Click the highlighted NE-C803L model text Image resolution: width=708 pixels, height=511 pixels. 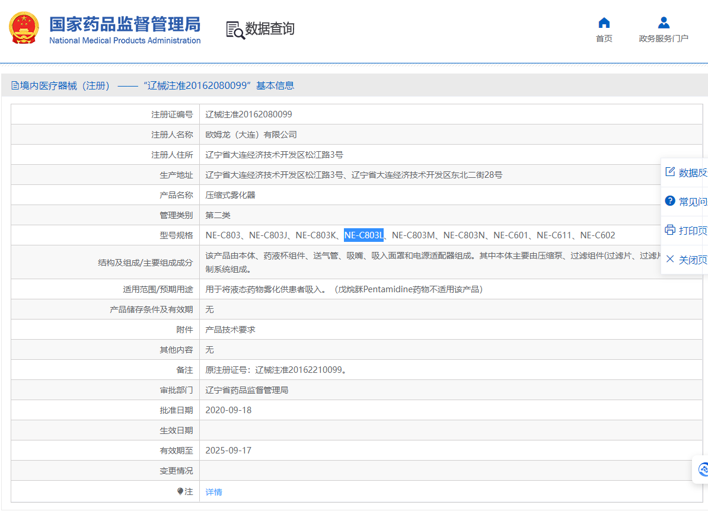pyautogui.click(x=363, y=235)
